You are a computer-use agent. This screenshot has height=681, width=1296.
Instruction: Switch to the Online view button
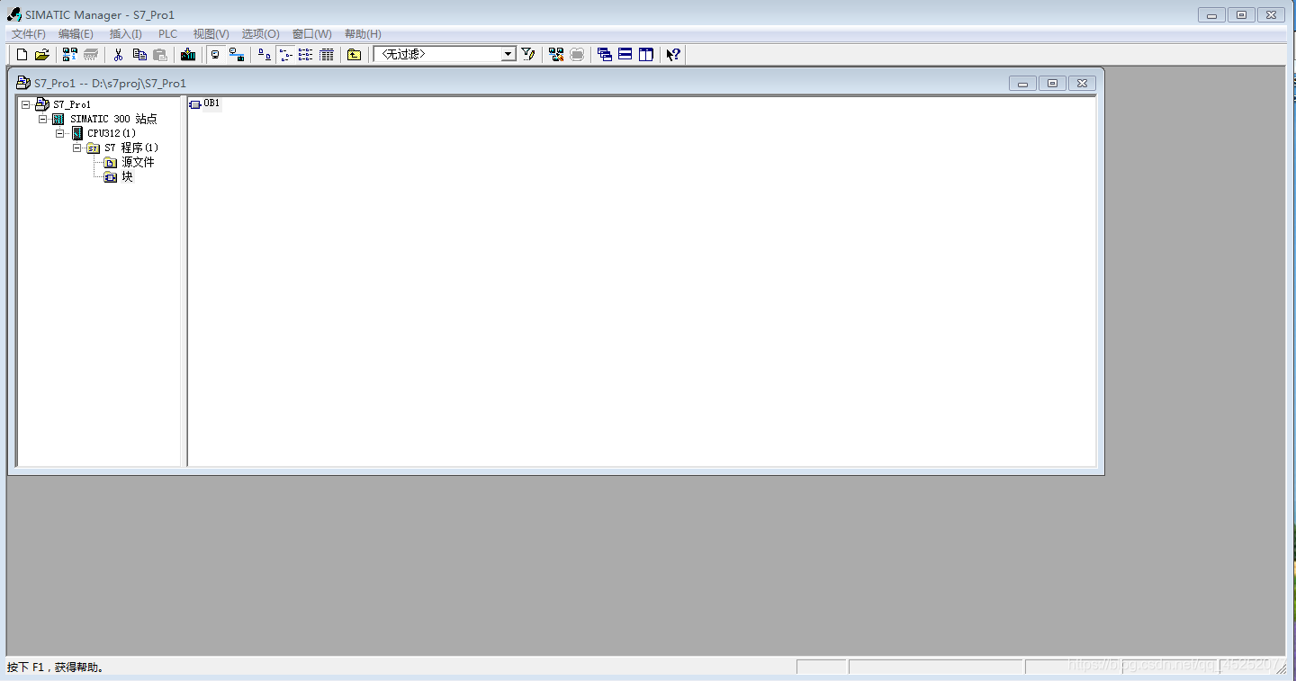[x=237, y=55]
